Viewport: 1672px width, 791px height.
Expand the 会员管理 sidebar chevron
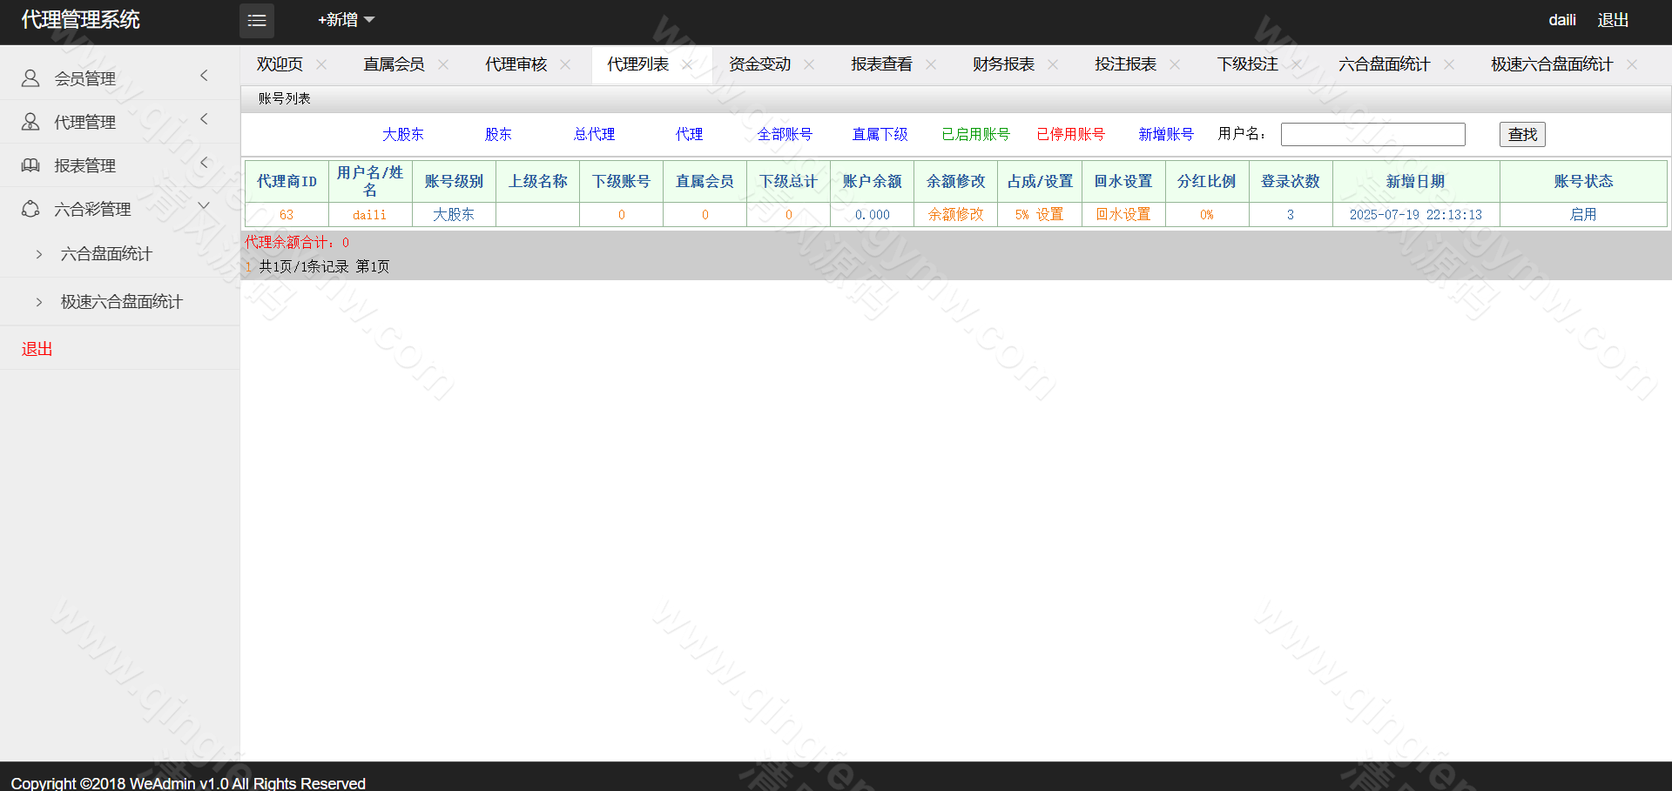[204, 76]
